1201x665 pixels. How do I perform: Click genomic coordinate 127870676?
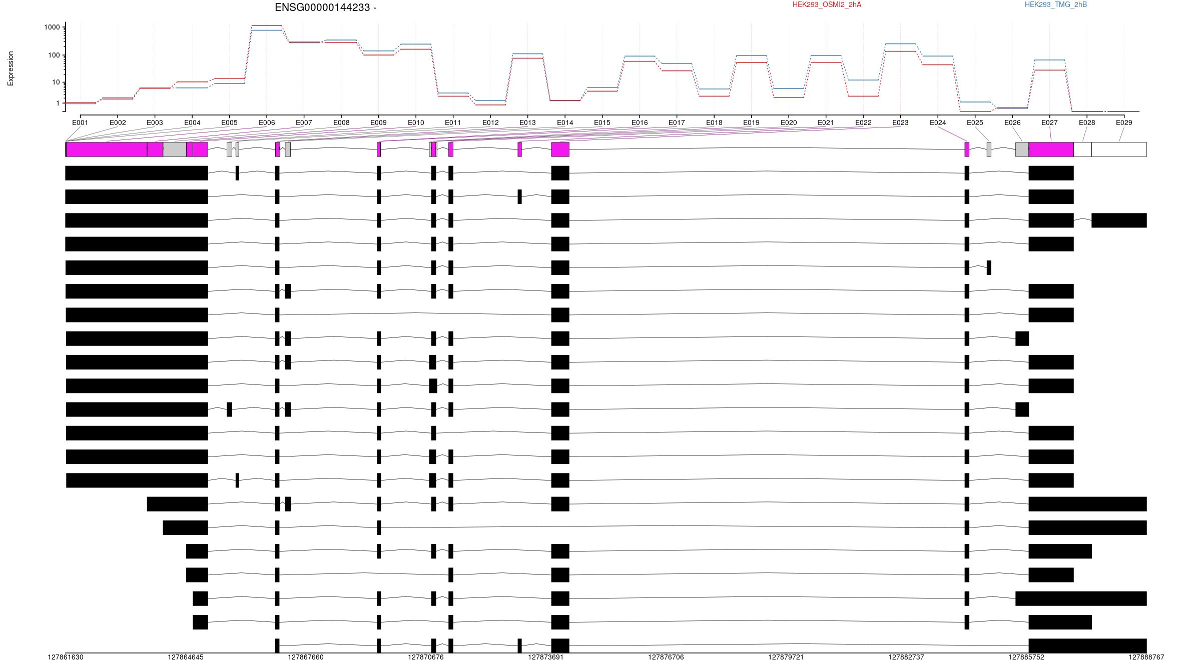426,657
